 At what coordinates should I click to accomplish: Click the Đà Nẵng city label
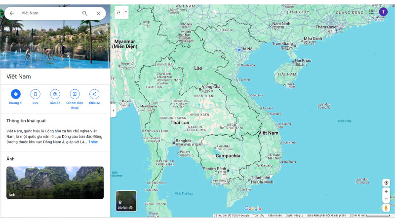[x=276, y=114]
